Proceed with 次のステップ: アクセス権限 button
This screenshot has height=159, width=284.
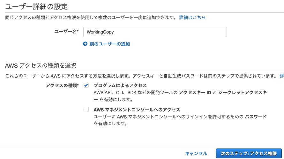tap(249, 153)
